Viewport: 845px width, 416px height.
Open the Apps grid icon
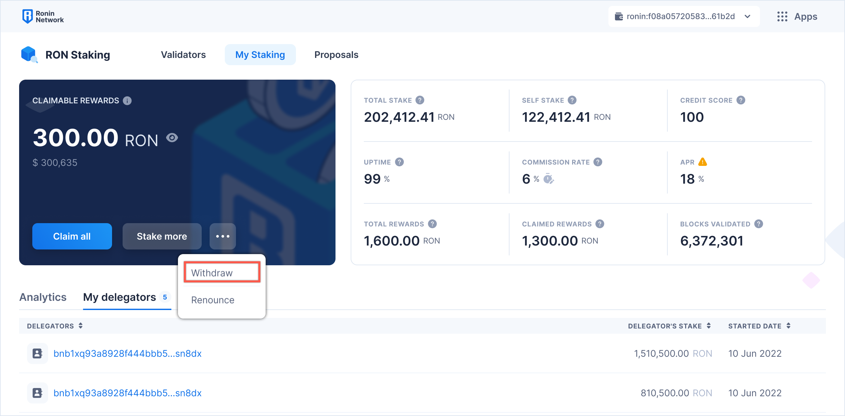[782, 16]
